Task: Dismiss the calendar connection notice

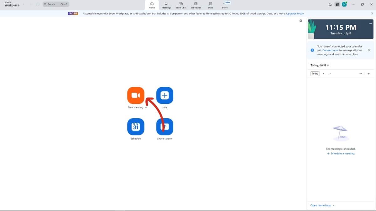Action: (x=369, y=50)
